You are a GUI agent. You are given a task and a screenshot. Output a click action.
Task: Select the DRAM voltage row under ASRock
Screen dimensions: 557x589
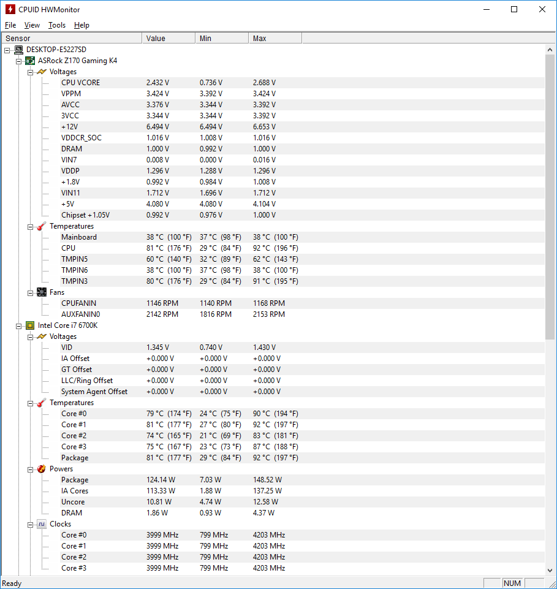(302, 149)
